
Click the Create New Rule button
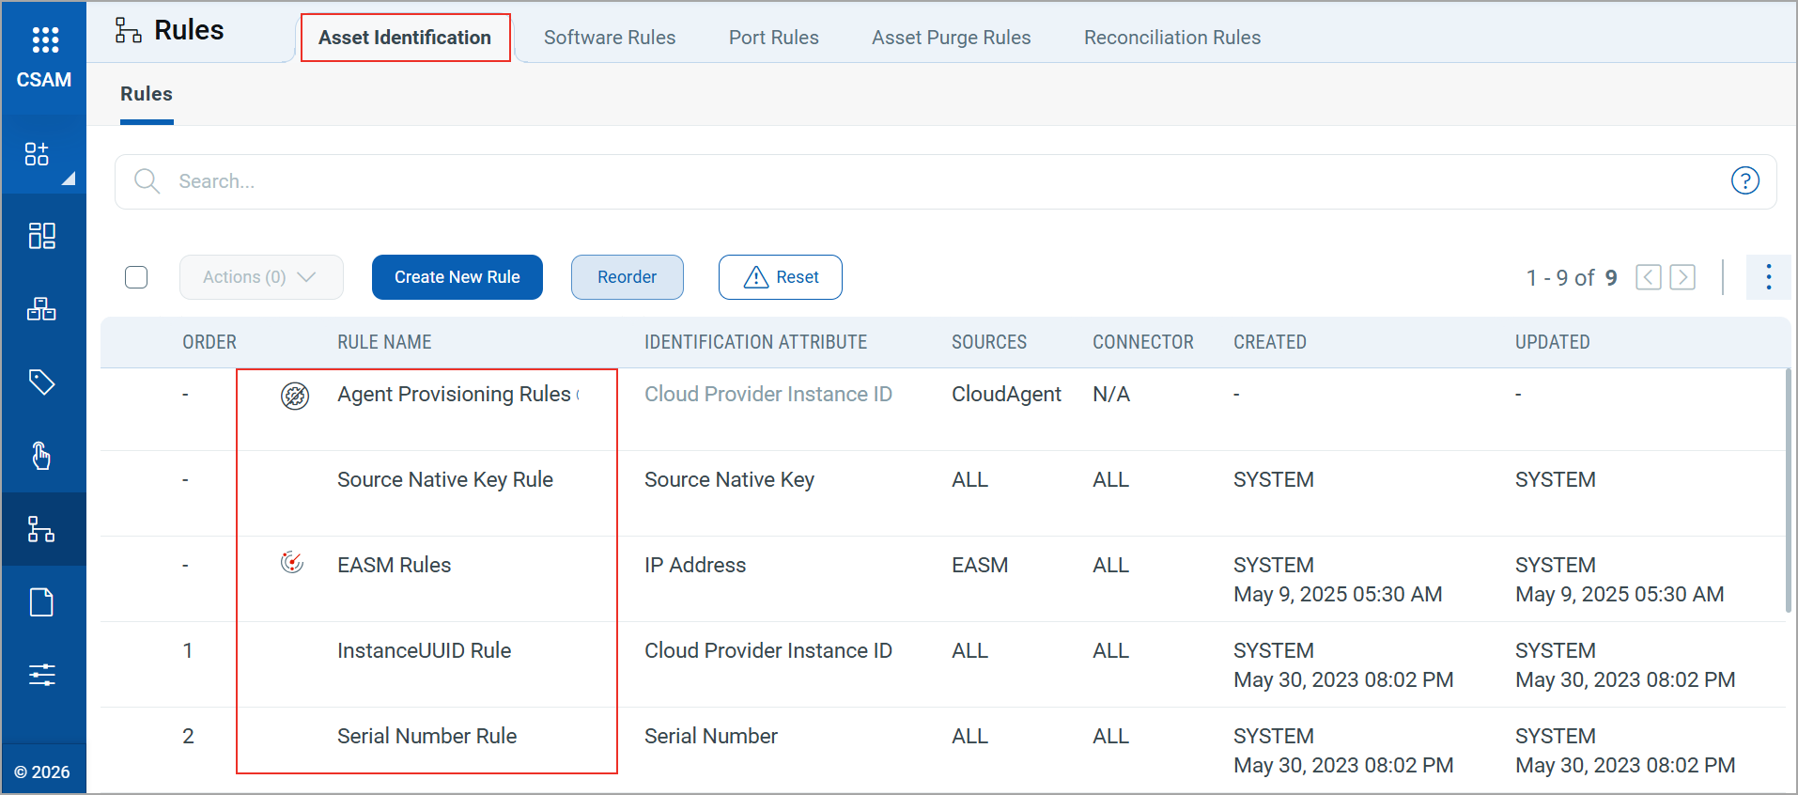click(x=457, y=277)
